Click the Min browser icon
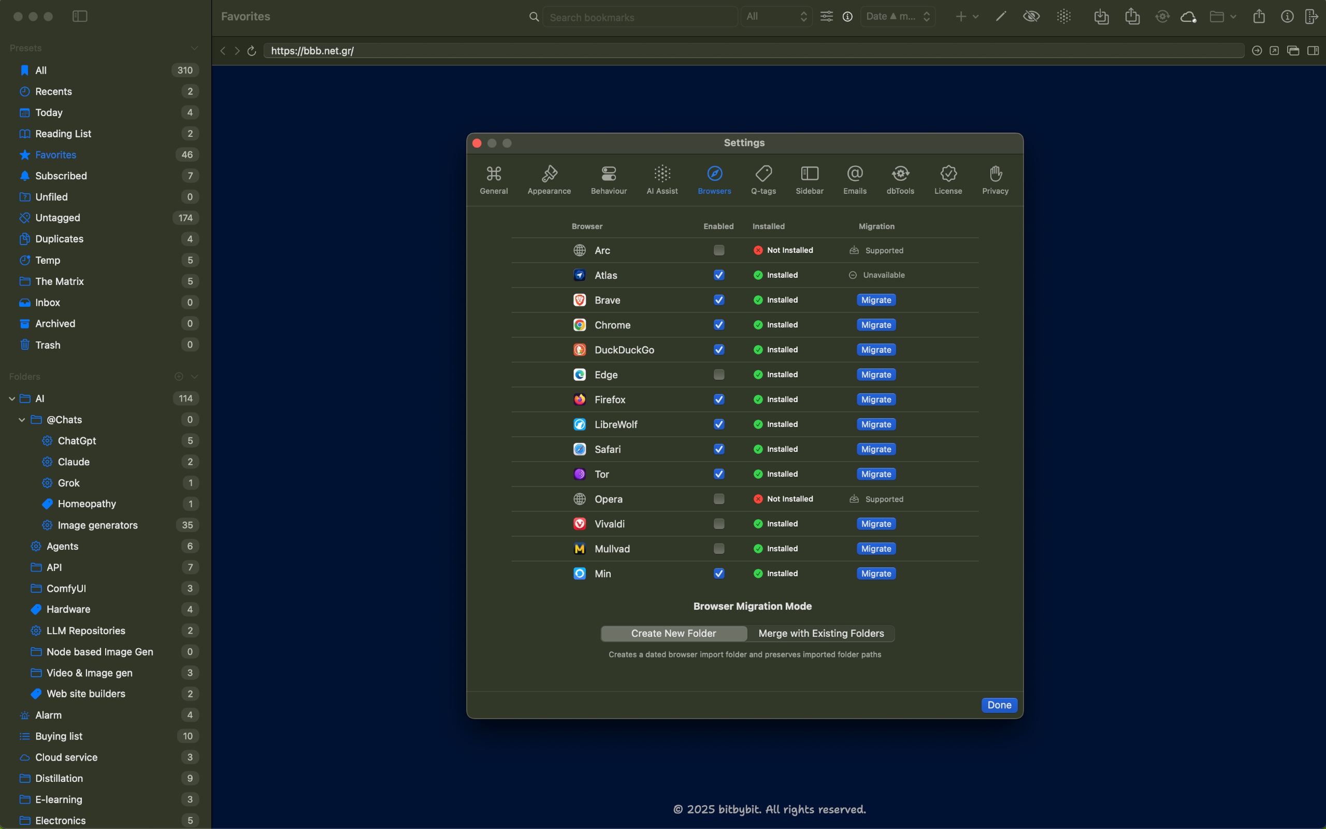 [579, 574]
